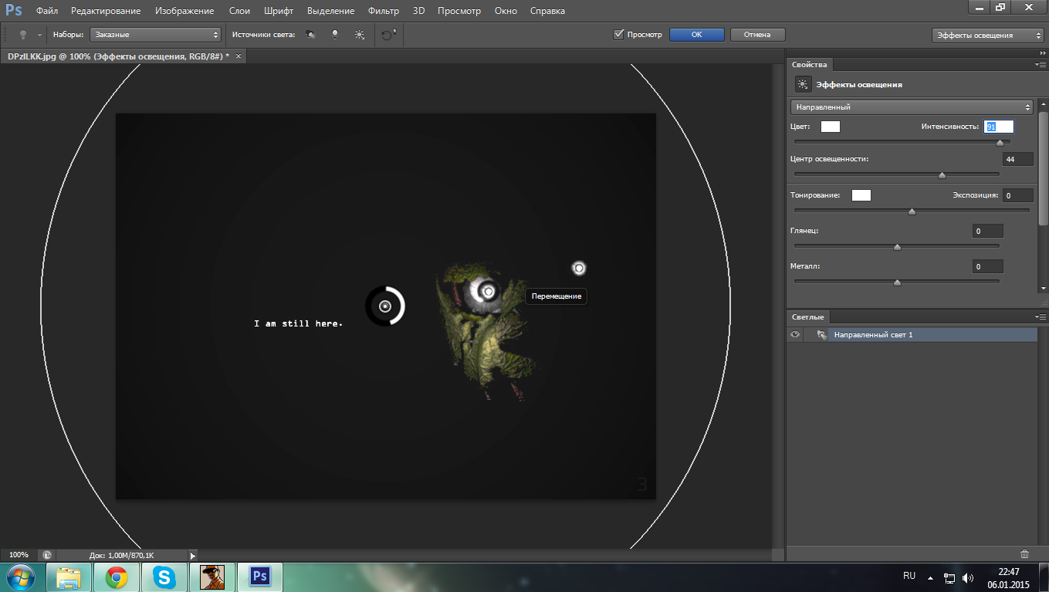Click the spot light icon beside Направленный свет 1

(821, 335)
